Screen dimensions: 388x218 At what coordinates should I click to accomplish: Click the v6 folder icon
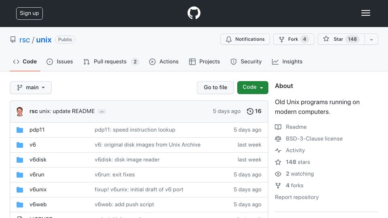pyautogui.click(x=20, y=145)
